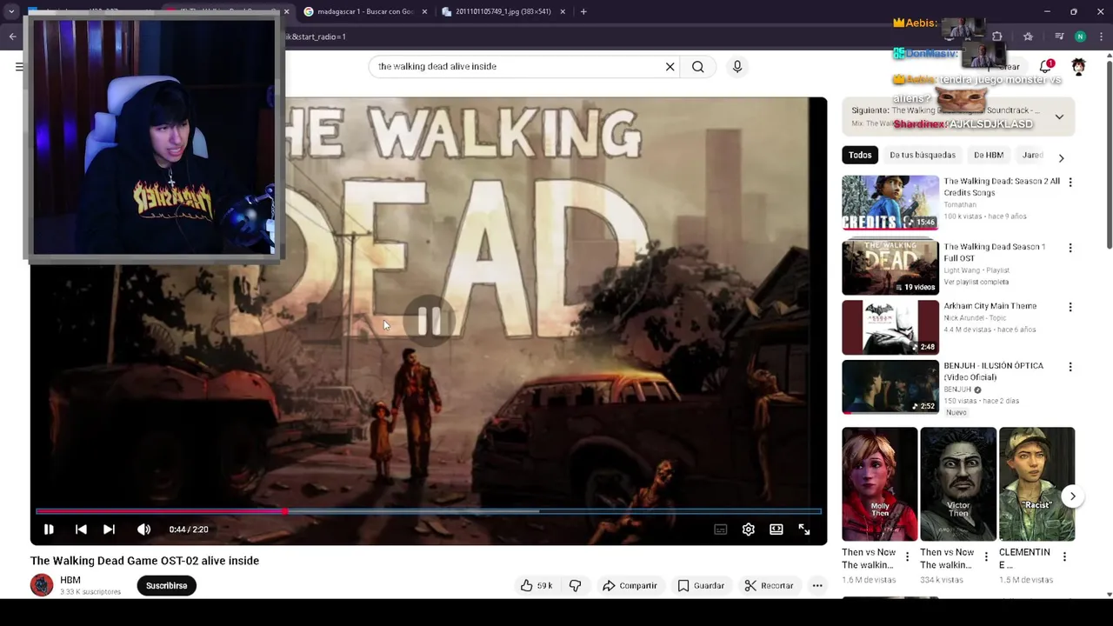1113x626 pixels.
Task: Open HBM channel name link
Action: point(70,580)
